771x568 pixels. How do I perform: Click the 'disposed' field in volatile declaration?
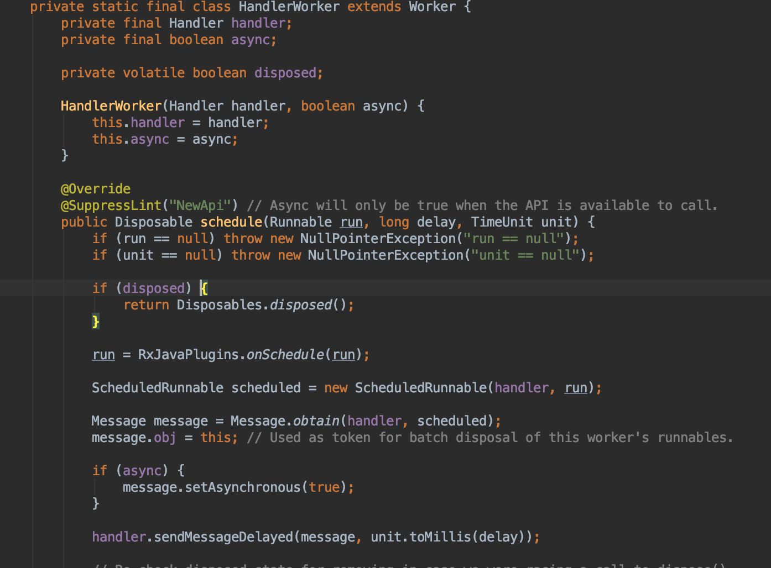pos(285,73)
